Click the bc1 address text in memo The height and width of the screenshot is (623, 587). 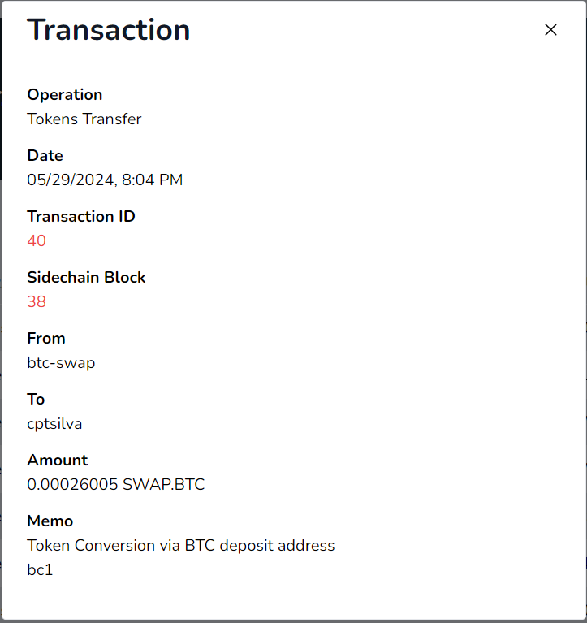(40, 570)
